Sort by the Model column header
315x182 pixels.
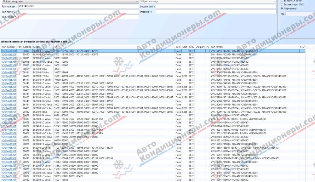pyautogui.click(x=43, y=47)
